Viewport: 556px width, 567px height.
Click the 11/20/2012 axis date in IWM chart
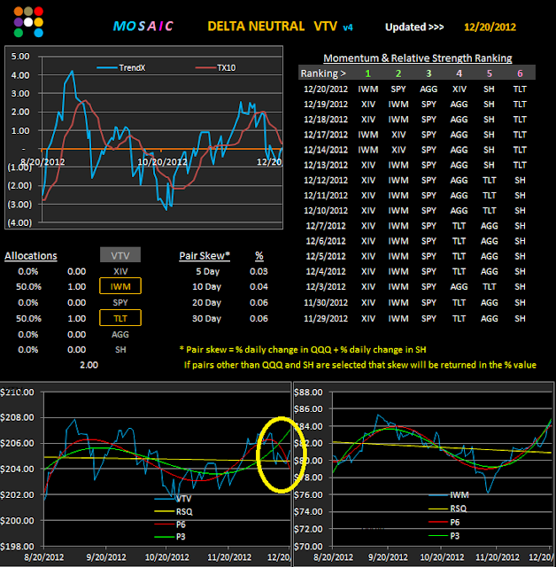click(x=497, y=557)
